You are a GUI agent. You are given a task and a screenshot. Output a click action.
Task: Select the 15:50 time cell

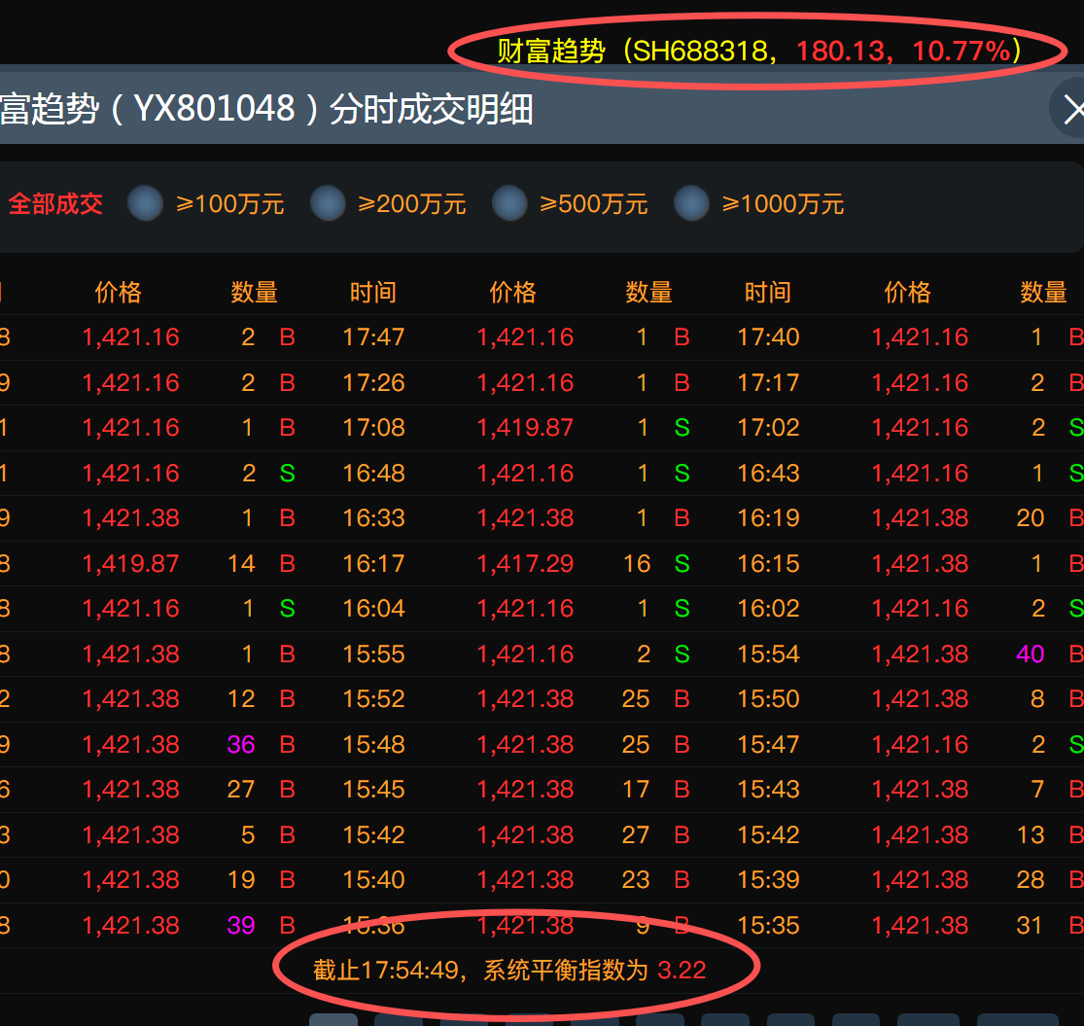(x=769, y=699)
